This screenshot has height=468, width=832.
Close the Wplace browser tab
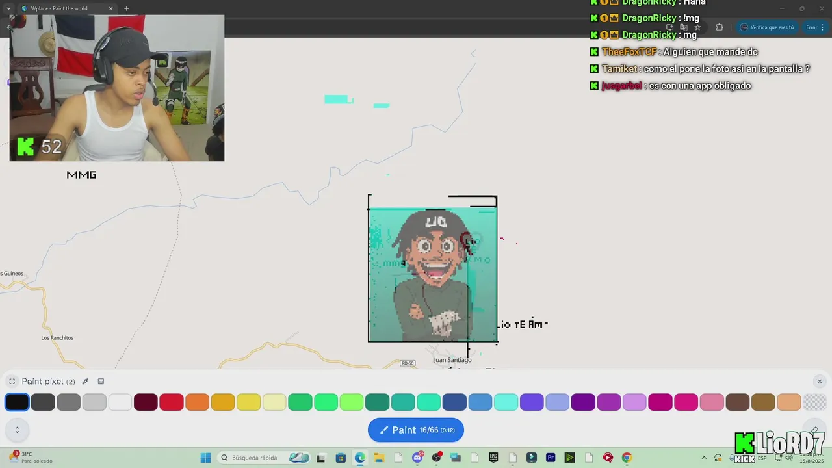point(110,8)
